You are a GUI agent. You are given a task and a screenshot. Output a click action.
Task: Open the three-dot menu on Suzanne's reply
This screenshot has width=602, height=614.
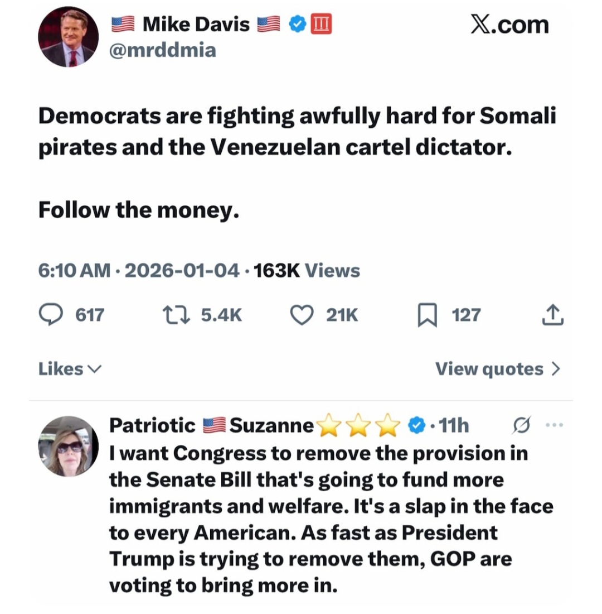pyautogui.click(x=555, y=425)
